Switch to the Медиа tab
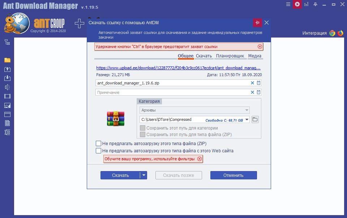 coord(255,56)
